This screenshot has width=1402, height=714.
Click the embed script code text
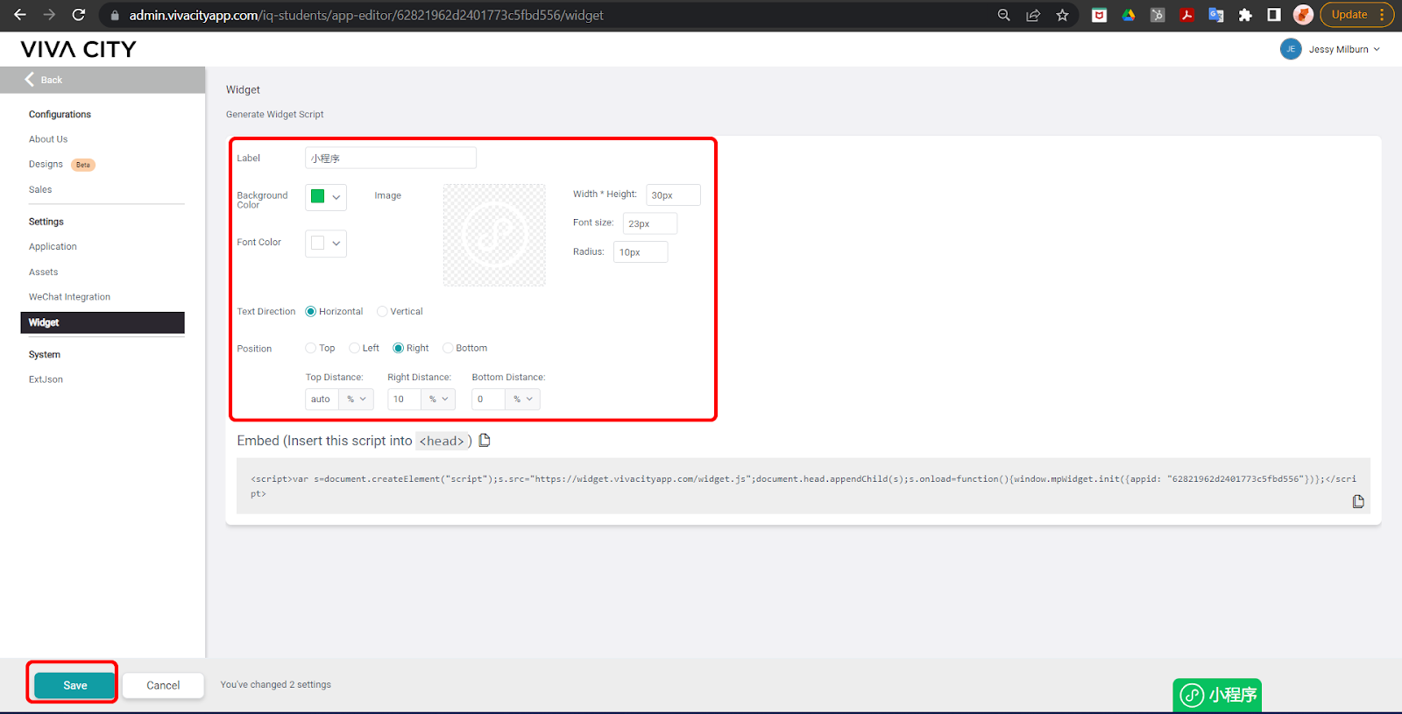[x=803, y=486]
